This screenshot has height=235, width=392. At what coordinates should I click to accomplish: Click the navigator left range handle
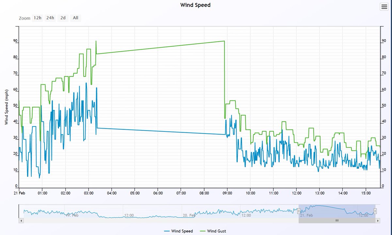pyautogui.click(x=299, y=211)
